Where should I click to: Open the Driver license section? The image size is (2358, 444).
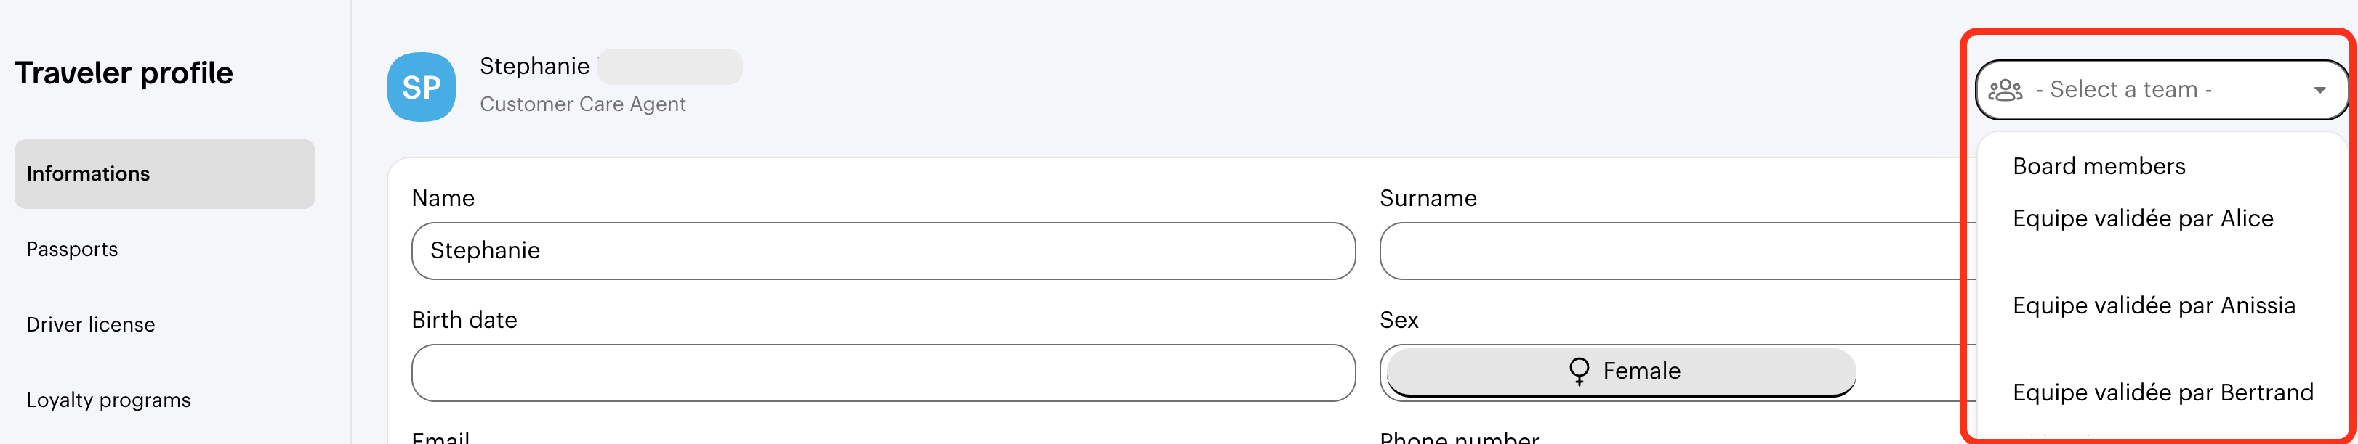pos(91,324)
